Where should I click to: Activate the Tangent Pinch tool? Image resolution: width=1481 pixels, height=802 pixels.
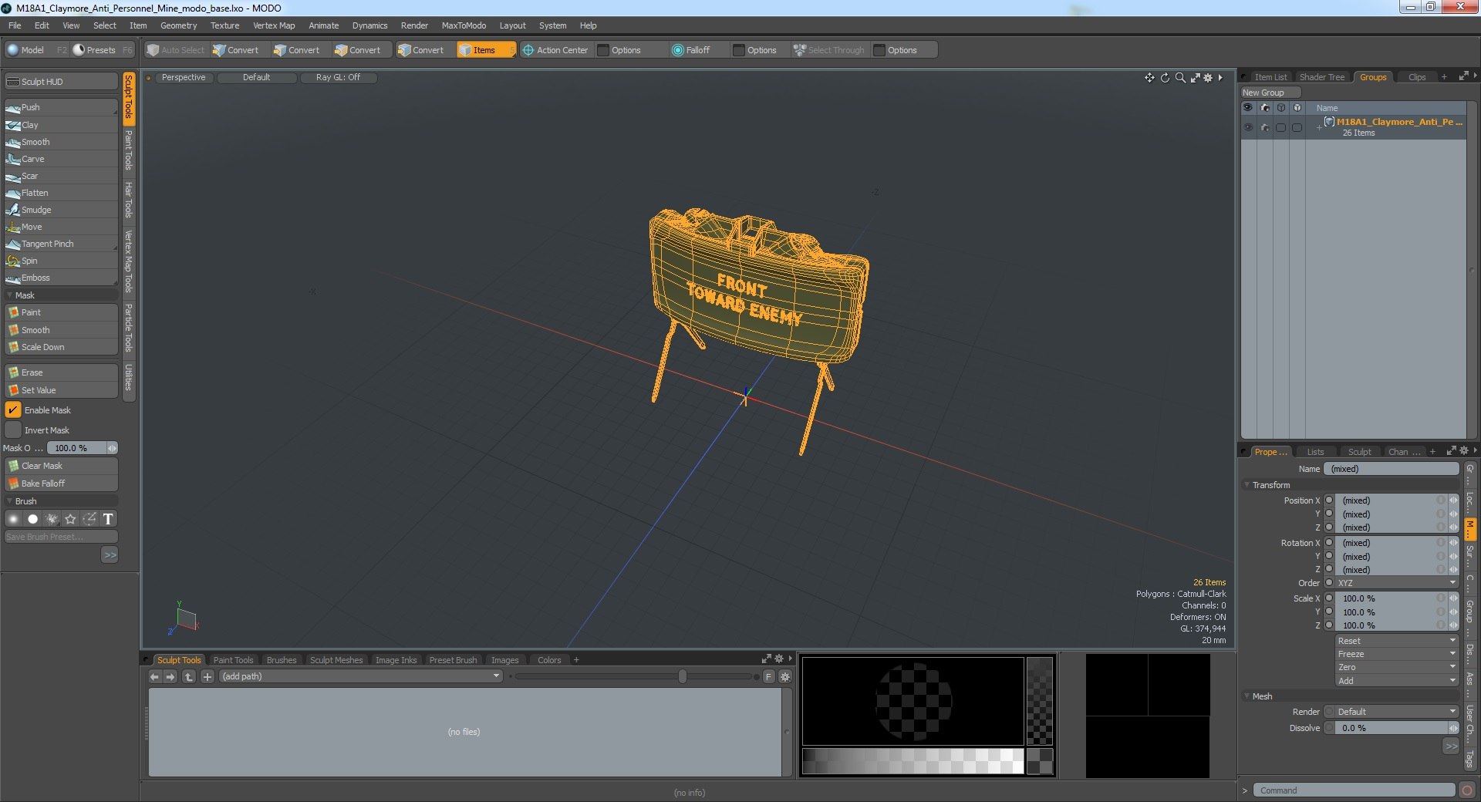[61, 244]
